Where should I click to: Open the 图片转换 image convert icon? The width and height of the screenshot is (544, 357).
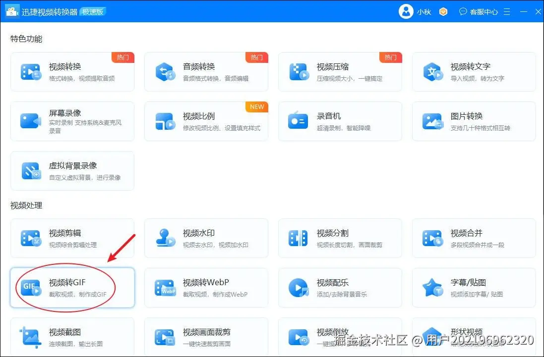[432, 121]
